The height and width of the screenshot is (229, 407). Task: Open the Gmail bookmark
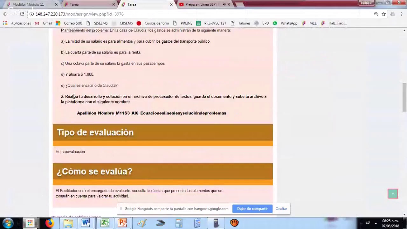coord(43,23)
